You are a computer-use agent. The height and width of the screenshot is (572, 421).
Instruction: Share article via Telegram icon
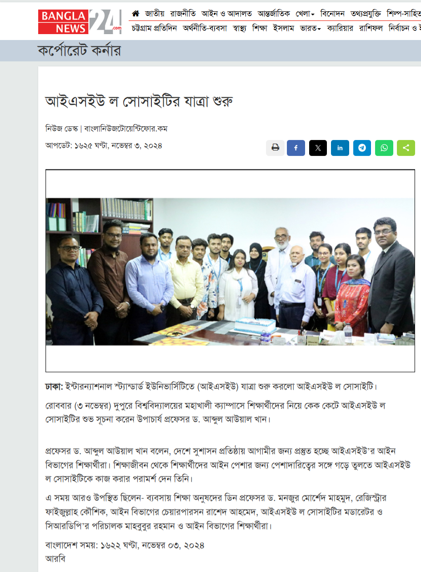pos(362,148)
